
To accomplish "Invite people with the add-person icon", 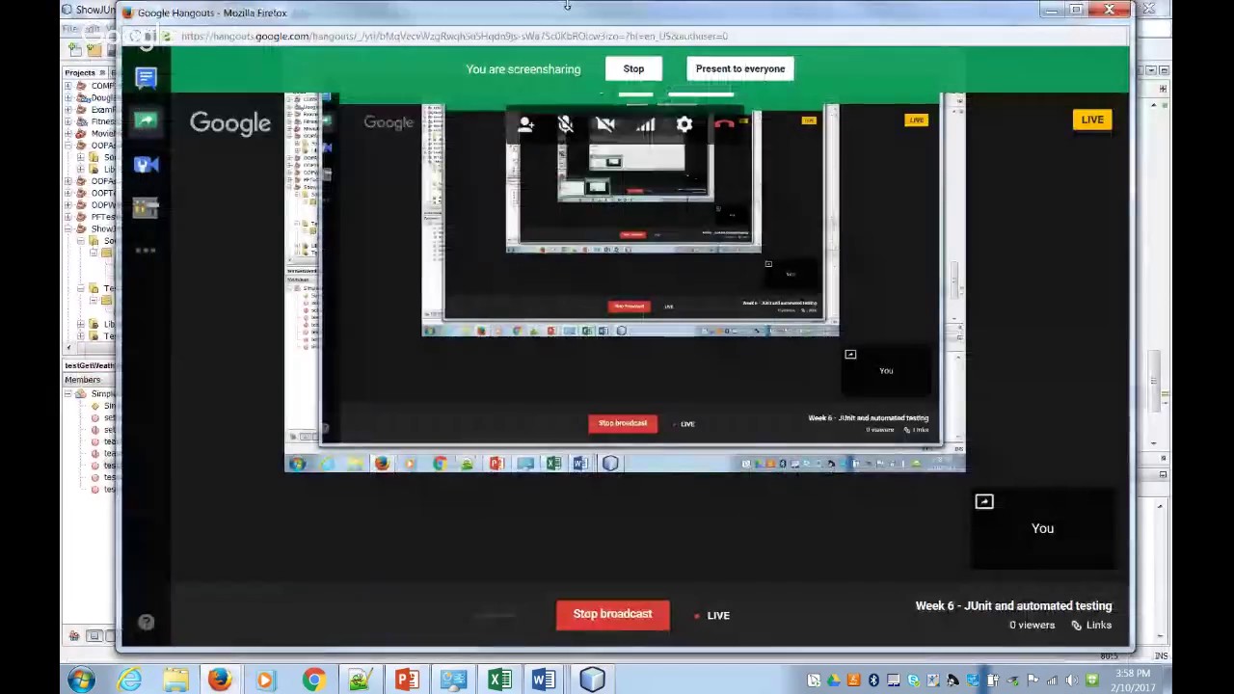I will [526, 124].
